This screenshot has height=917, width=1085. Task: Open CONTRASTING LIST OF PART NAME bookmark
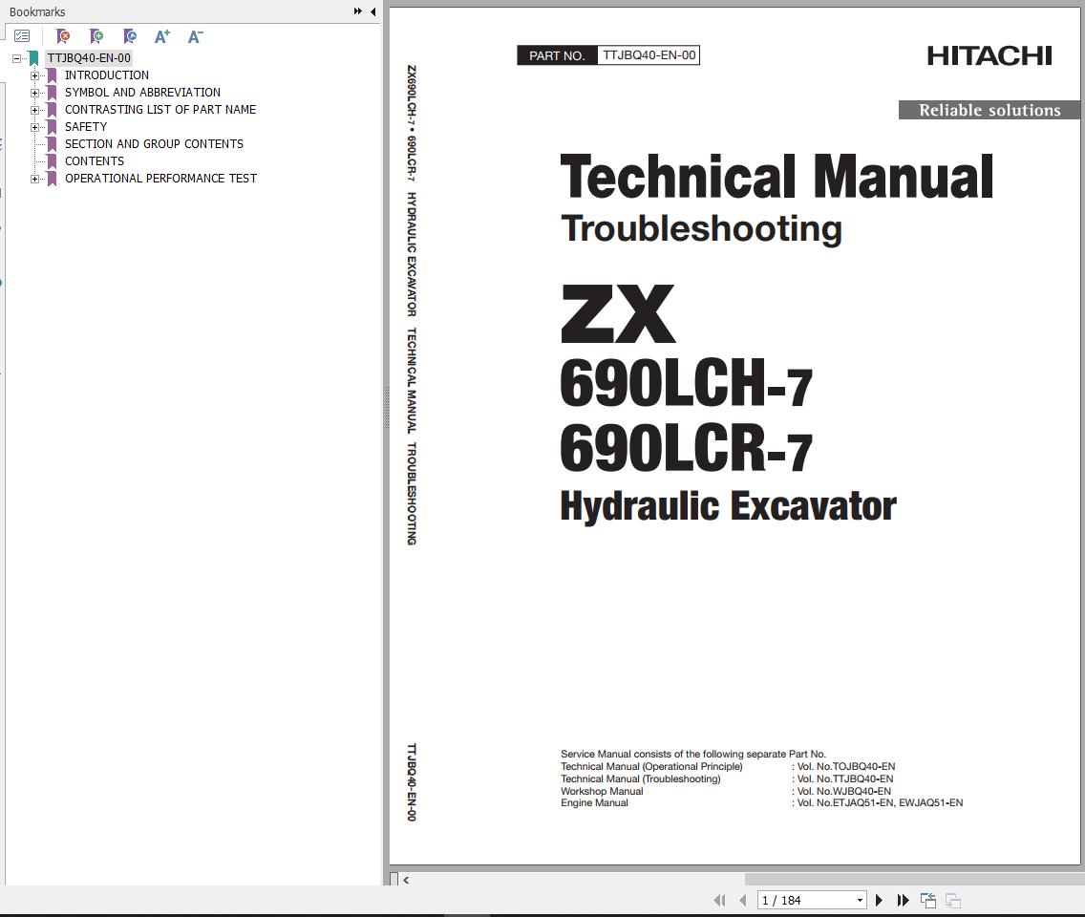160,110
